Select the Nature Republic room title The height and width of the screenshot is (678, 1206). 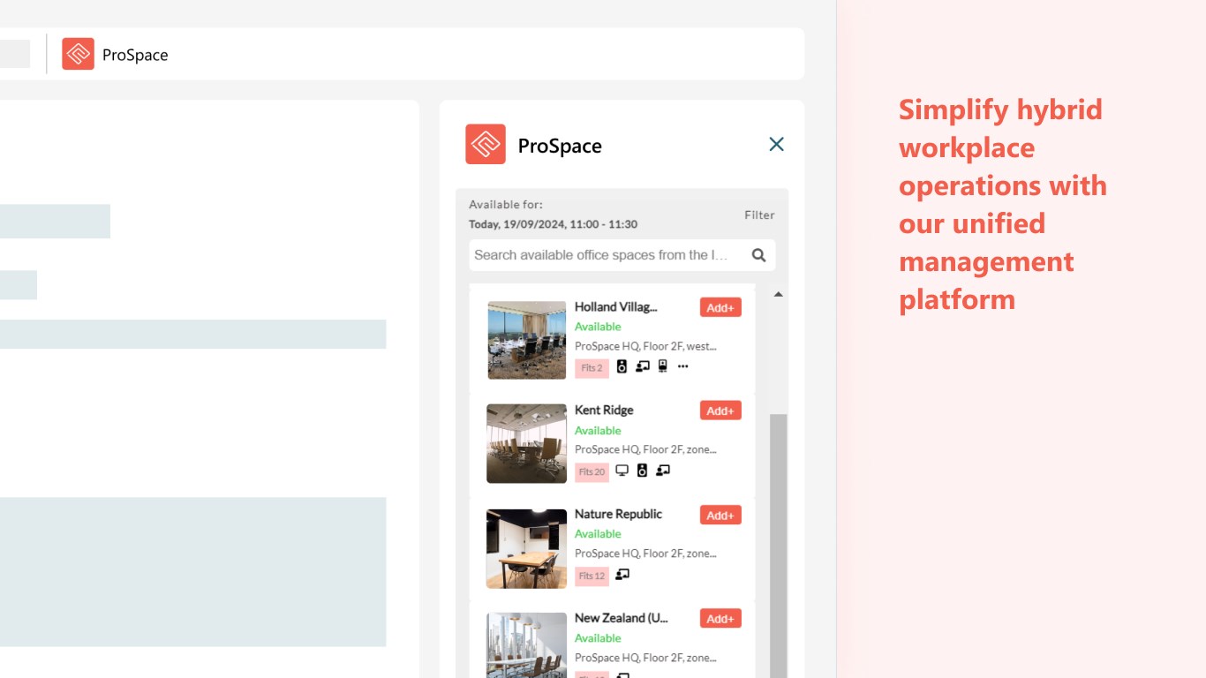click(x=618, y=515)
